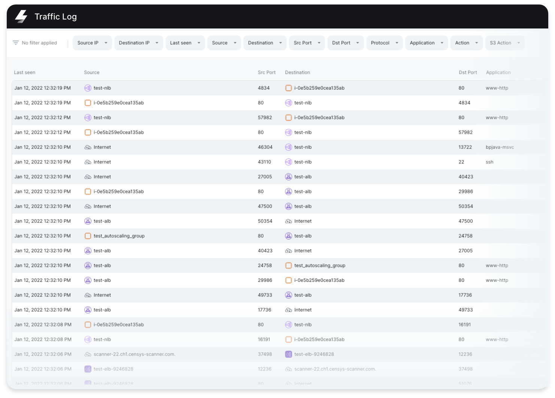Click the instance icon beside destination i-0e5b259e0cea135ab in the src port 4834 row

[x=288, y=88]
